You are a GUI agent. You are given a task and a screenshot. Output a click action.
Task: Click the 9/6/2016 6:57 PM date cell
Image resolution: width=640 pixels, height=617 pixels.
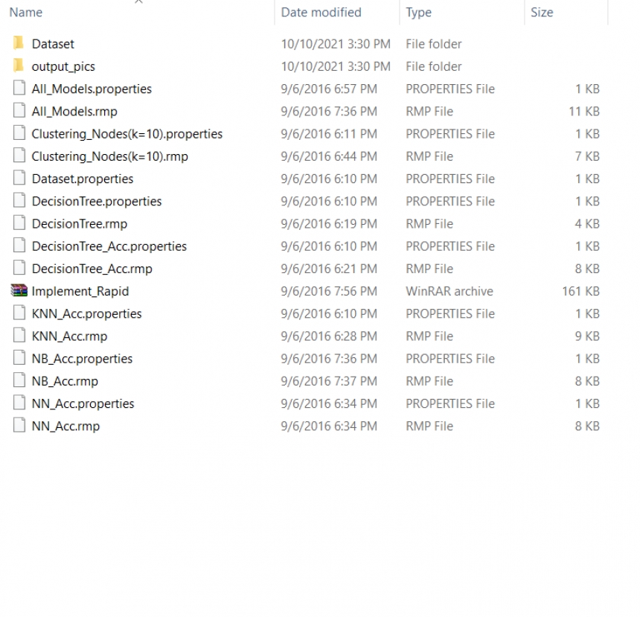click(329, 89)
